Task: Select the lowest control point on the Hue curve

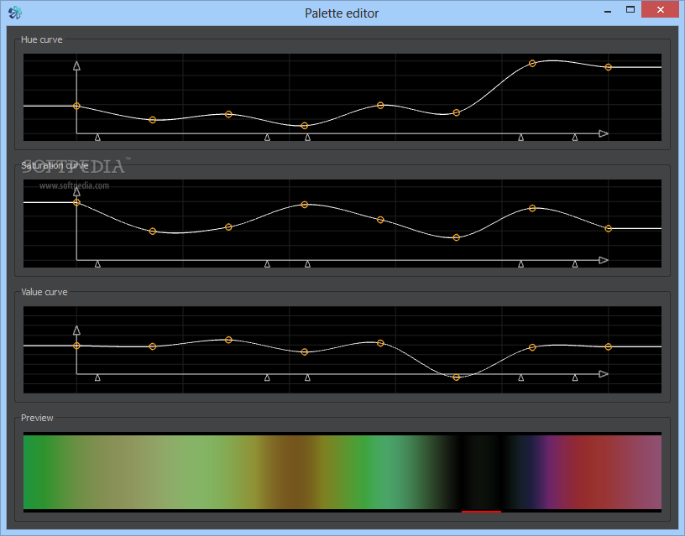Action: pos(305,126)
